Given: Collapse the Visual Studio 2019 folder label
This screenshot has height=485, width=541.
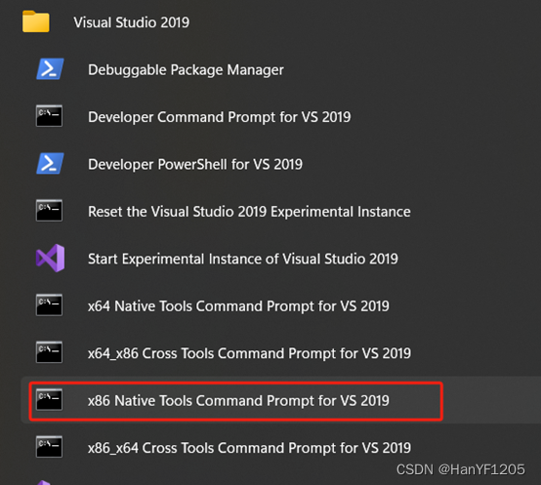Looking at the screenshot, I should click(132, 22).
